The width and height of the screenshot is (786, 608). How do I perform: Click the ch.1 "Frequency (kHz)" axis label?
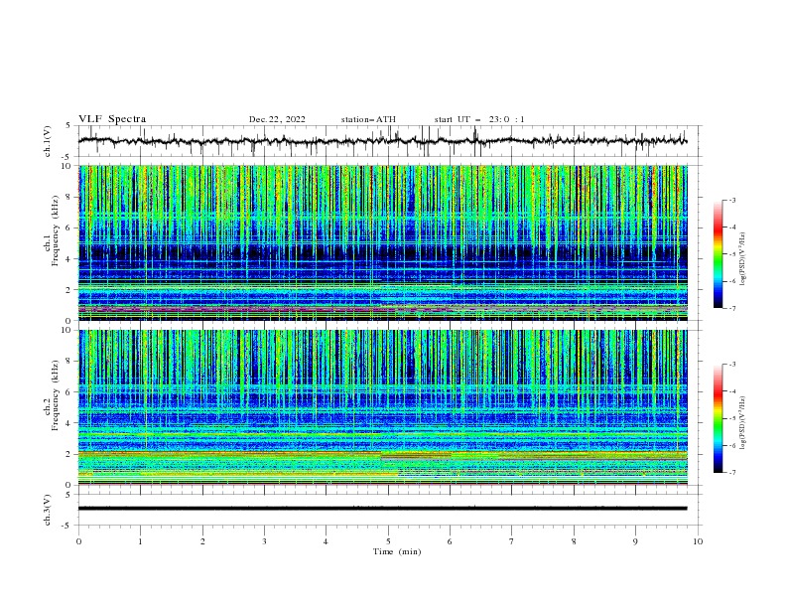pos(56,230)
